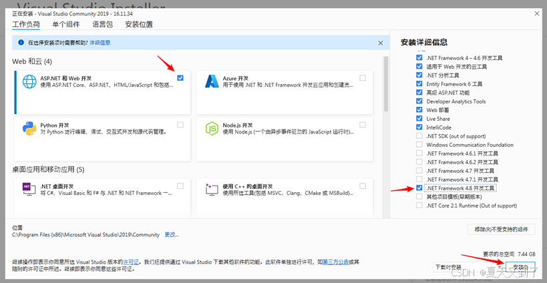Click the C++ desktop development icon

click(x=212, y=189)
